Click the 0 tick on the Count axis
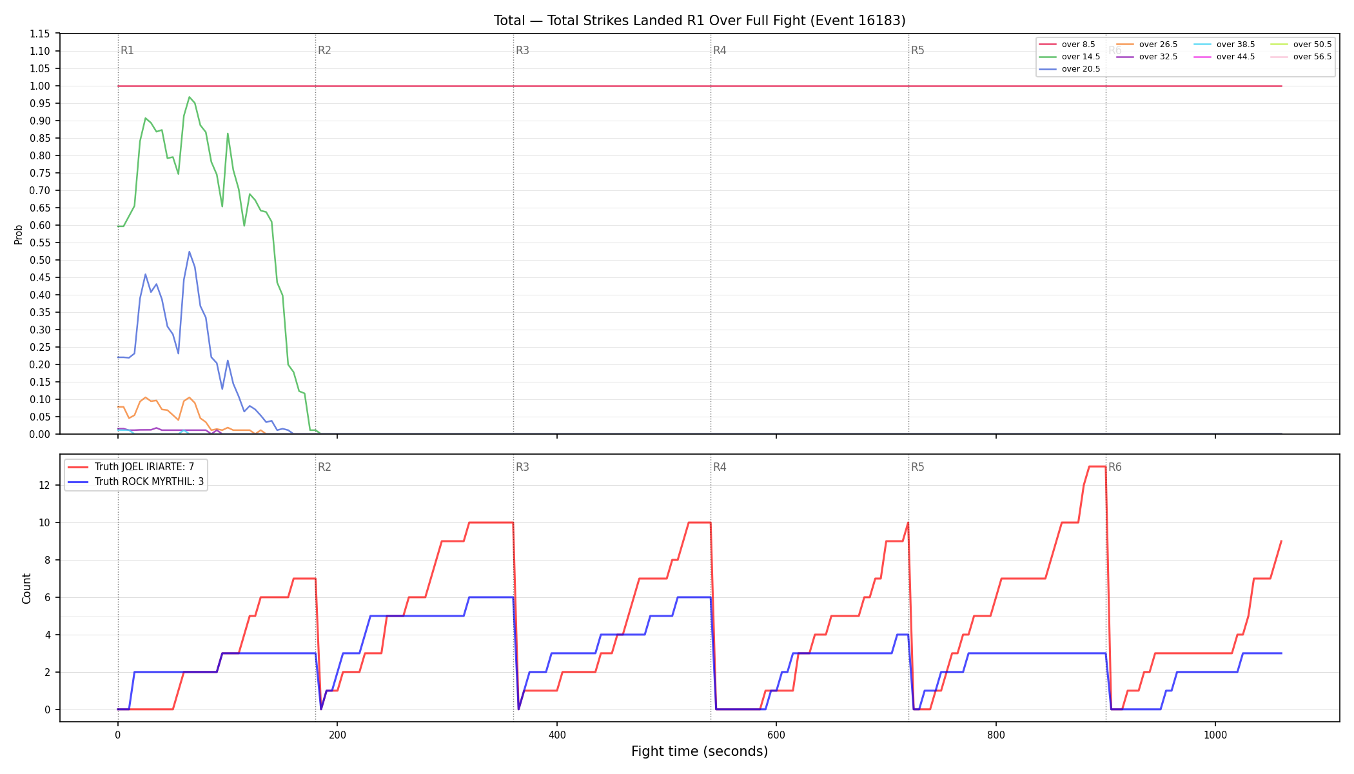Image resolution: width=1354 pixels, height=774 pixels. pos(47,709)
